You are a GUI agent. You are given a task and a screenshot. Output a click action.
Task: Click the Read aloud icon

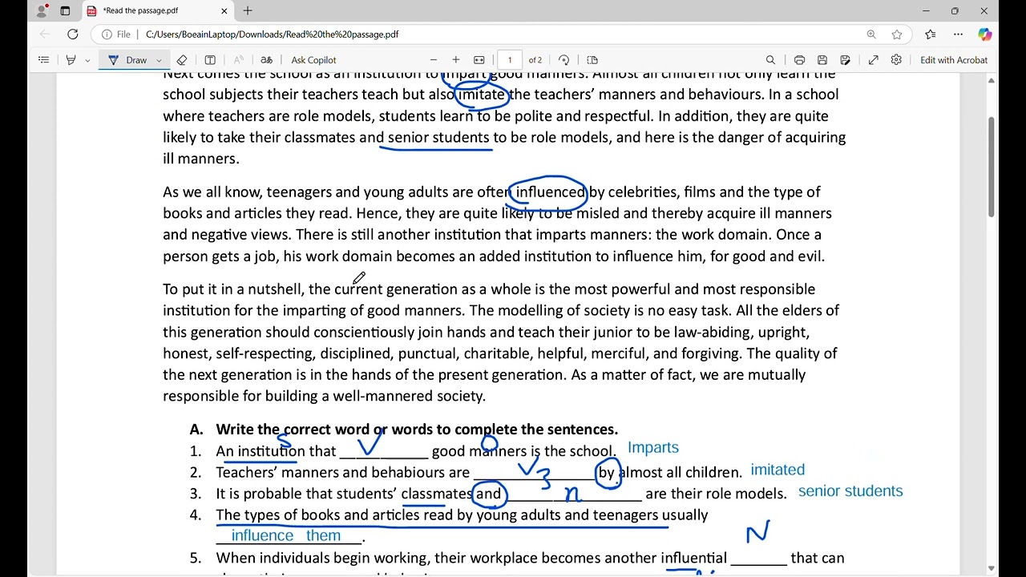click(238, 60)
